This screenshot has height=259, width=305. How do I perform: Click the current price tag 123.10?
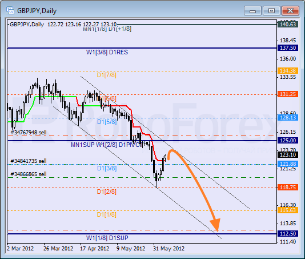click(x=288, y=155)
